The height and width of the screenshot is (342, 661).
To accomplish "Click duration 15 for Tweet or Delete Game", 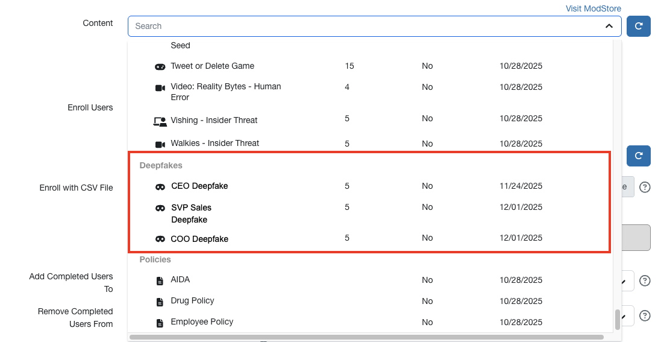I will pyautogui.click(x=349, y=66).
